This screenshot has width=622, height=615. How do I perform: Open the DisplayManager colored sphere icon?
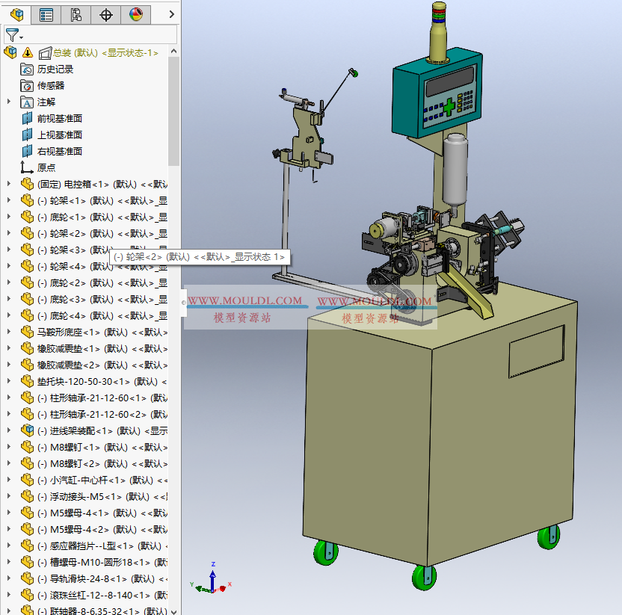(135, 14)
